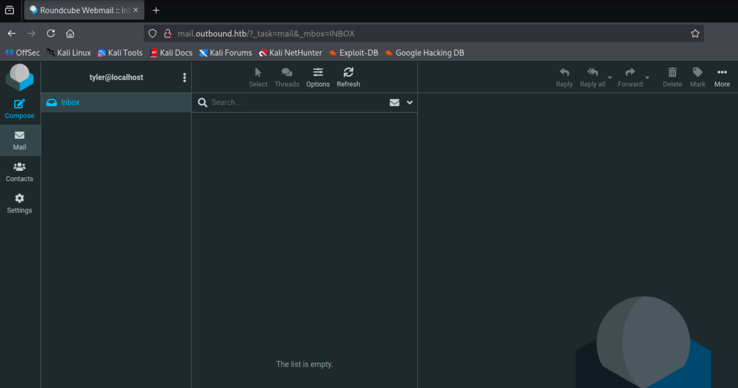
Task: Refresh the message list
Action: [x=348, y=77]
